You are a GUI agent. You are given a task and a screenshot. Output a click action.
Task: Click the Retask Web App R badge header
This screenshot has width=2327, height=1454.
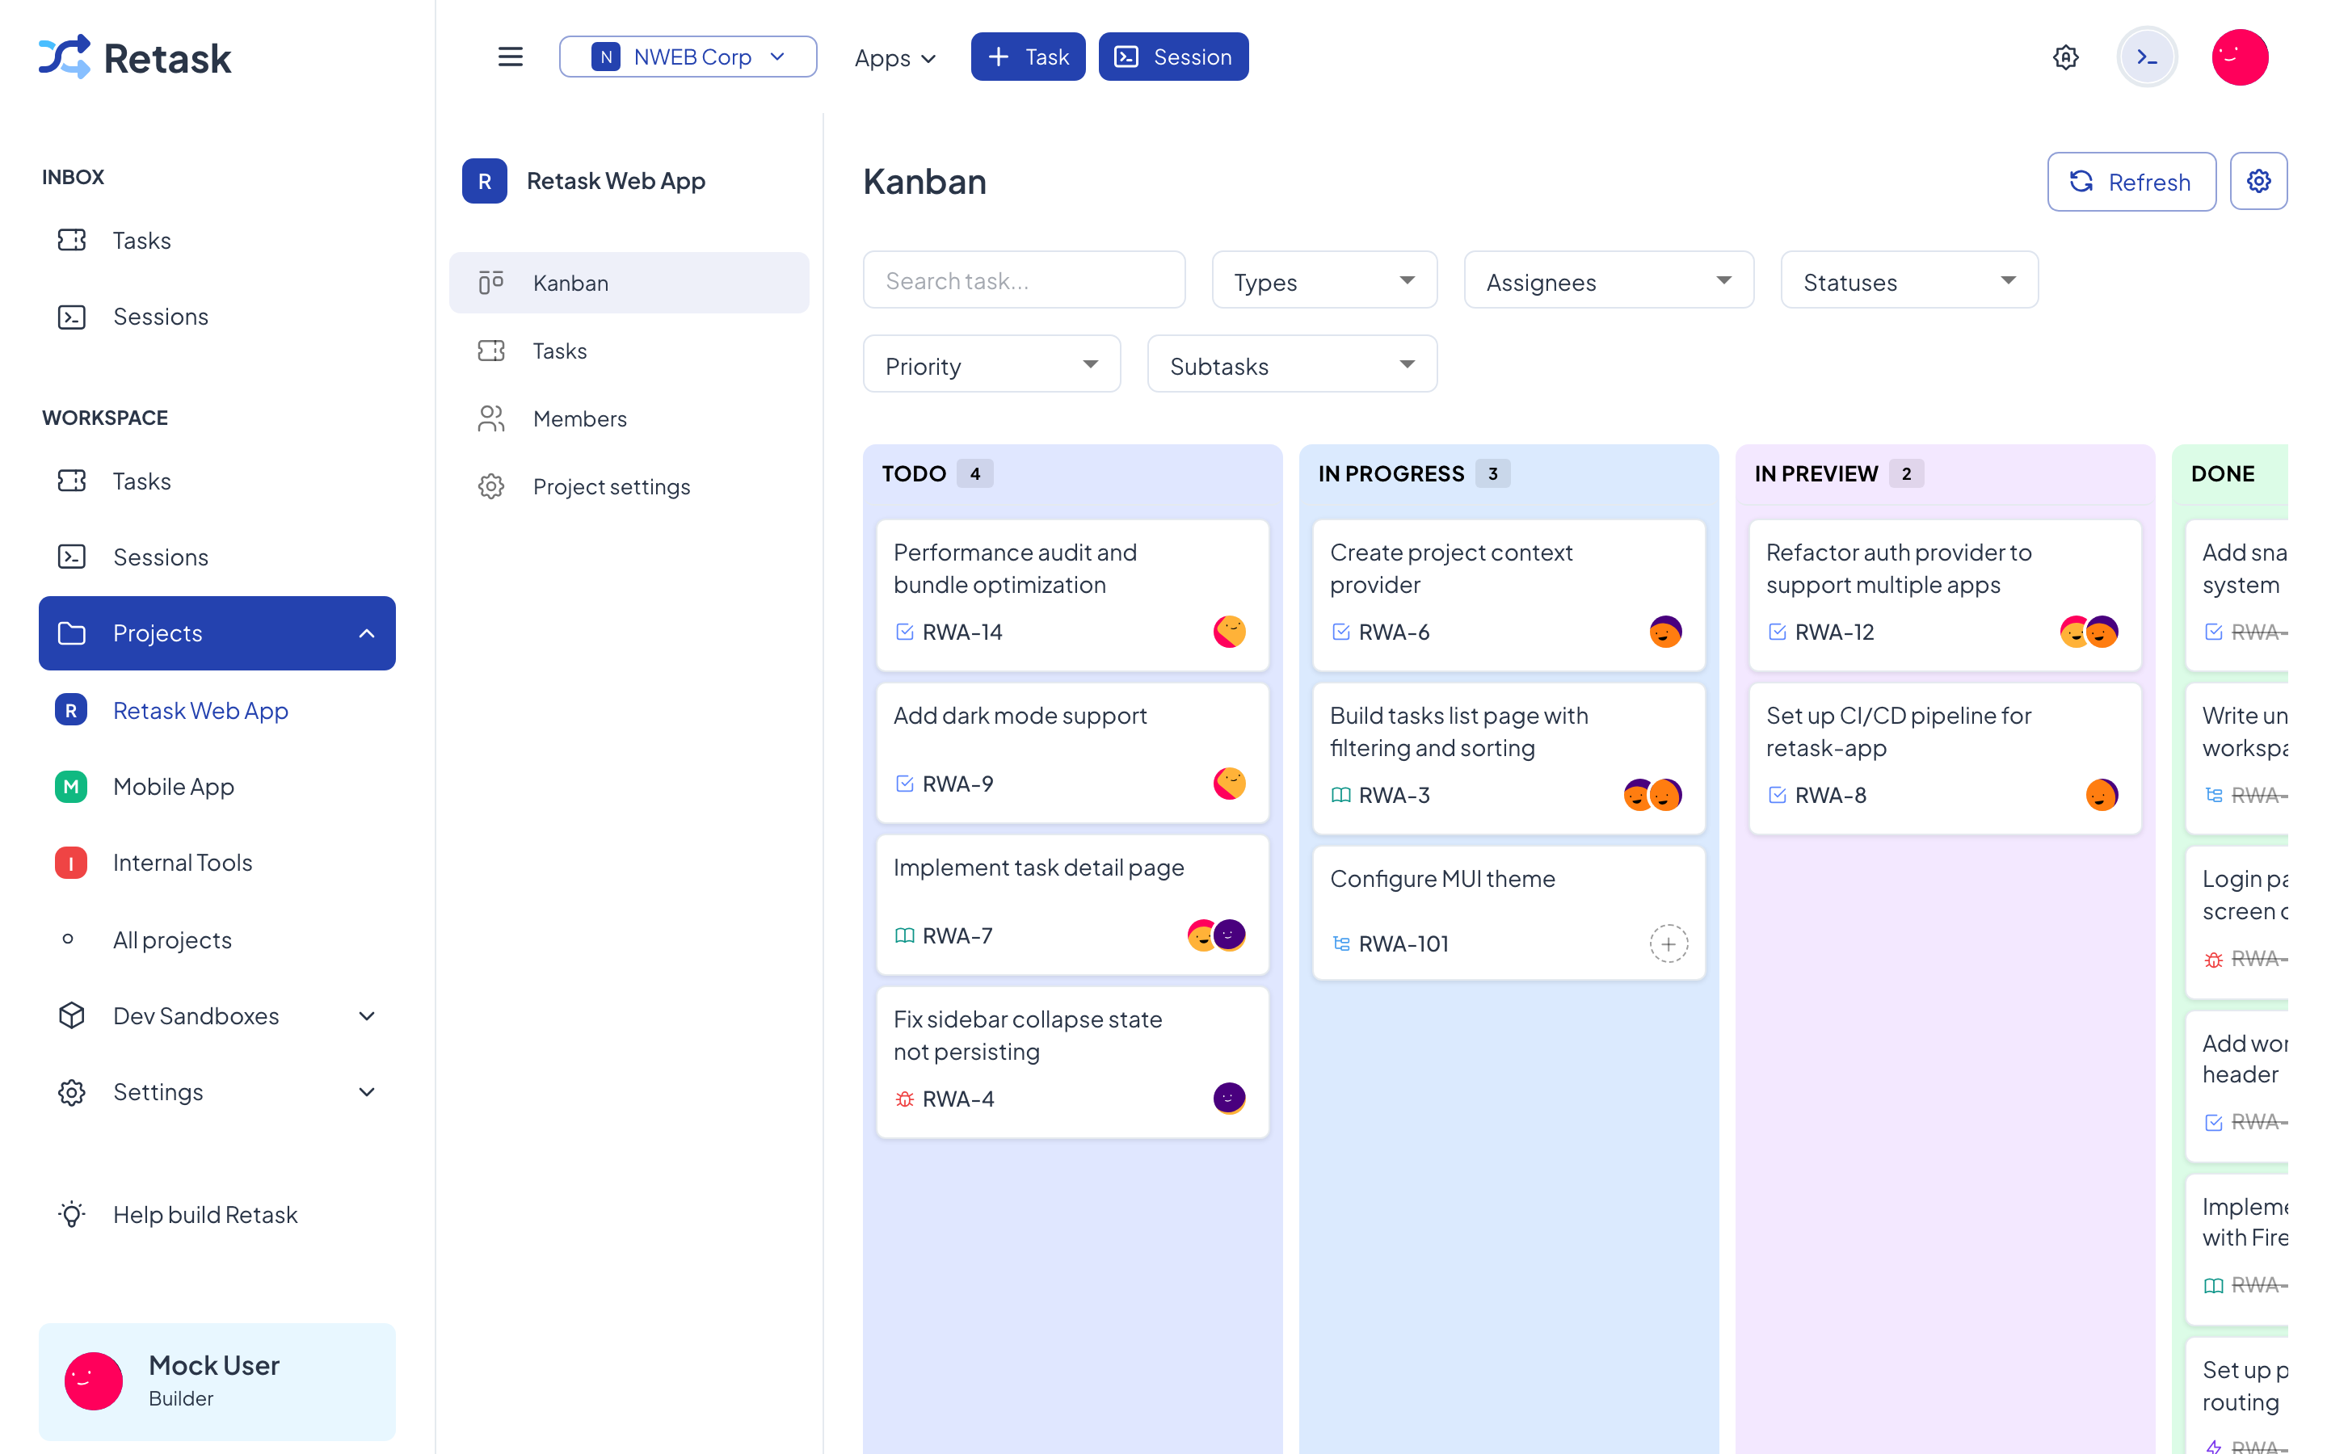[x=485, y=181]
